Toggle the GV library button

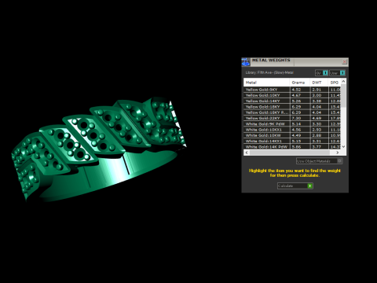pyautogui.click(x=321, y=73)
